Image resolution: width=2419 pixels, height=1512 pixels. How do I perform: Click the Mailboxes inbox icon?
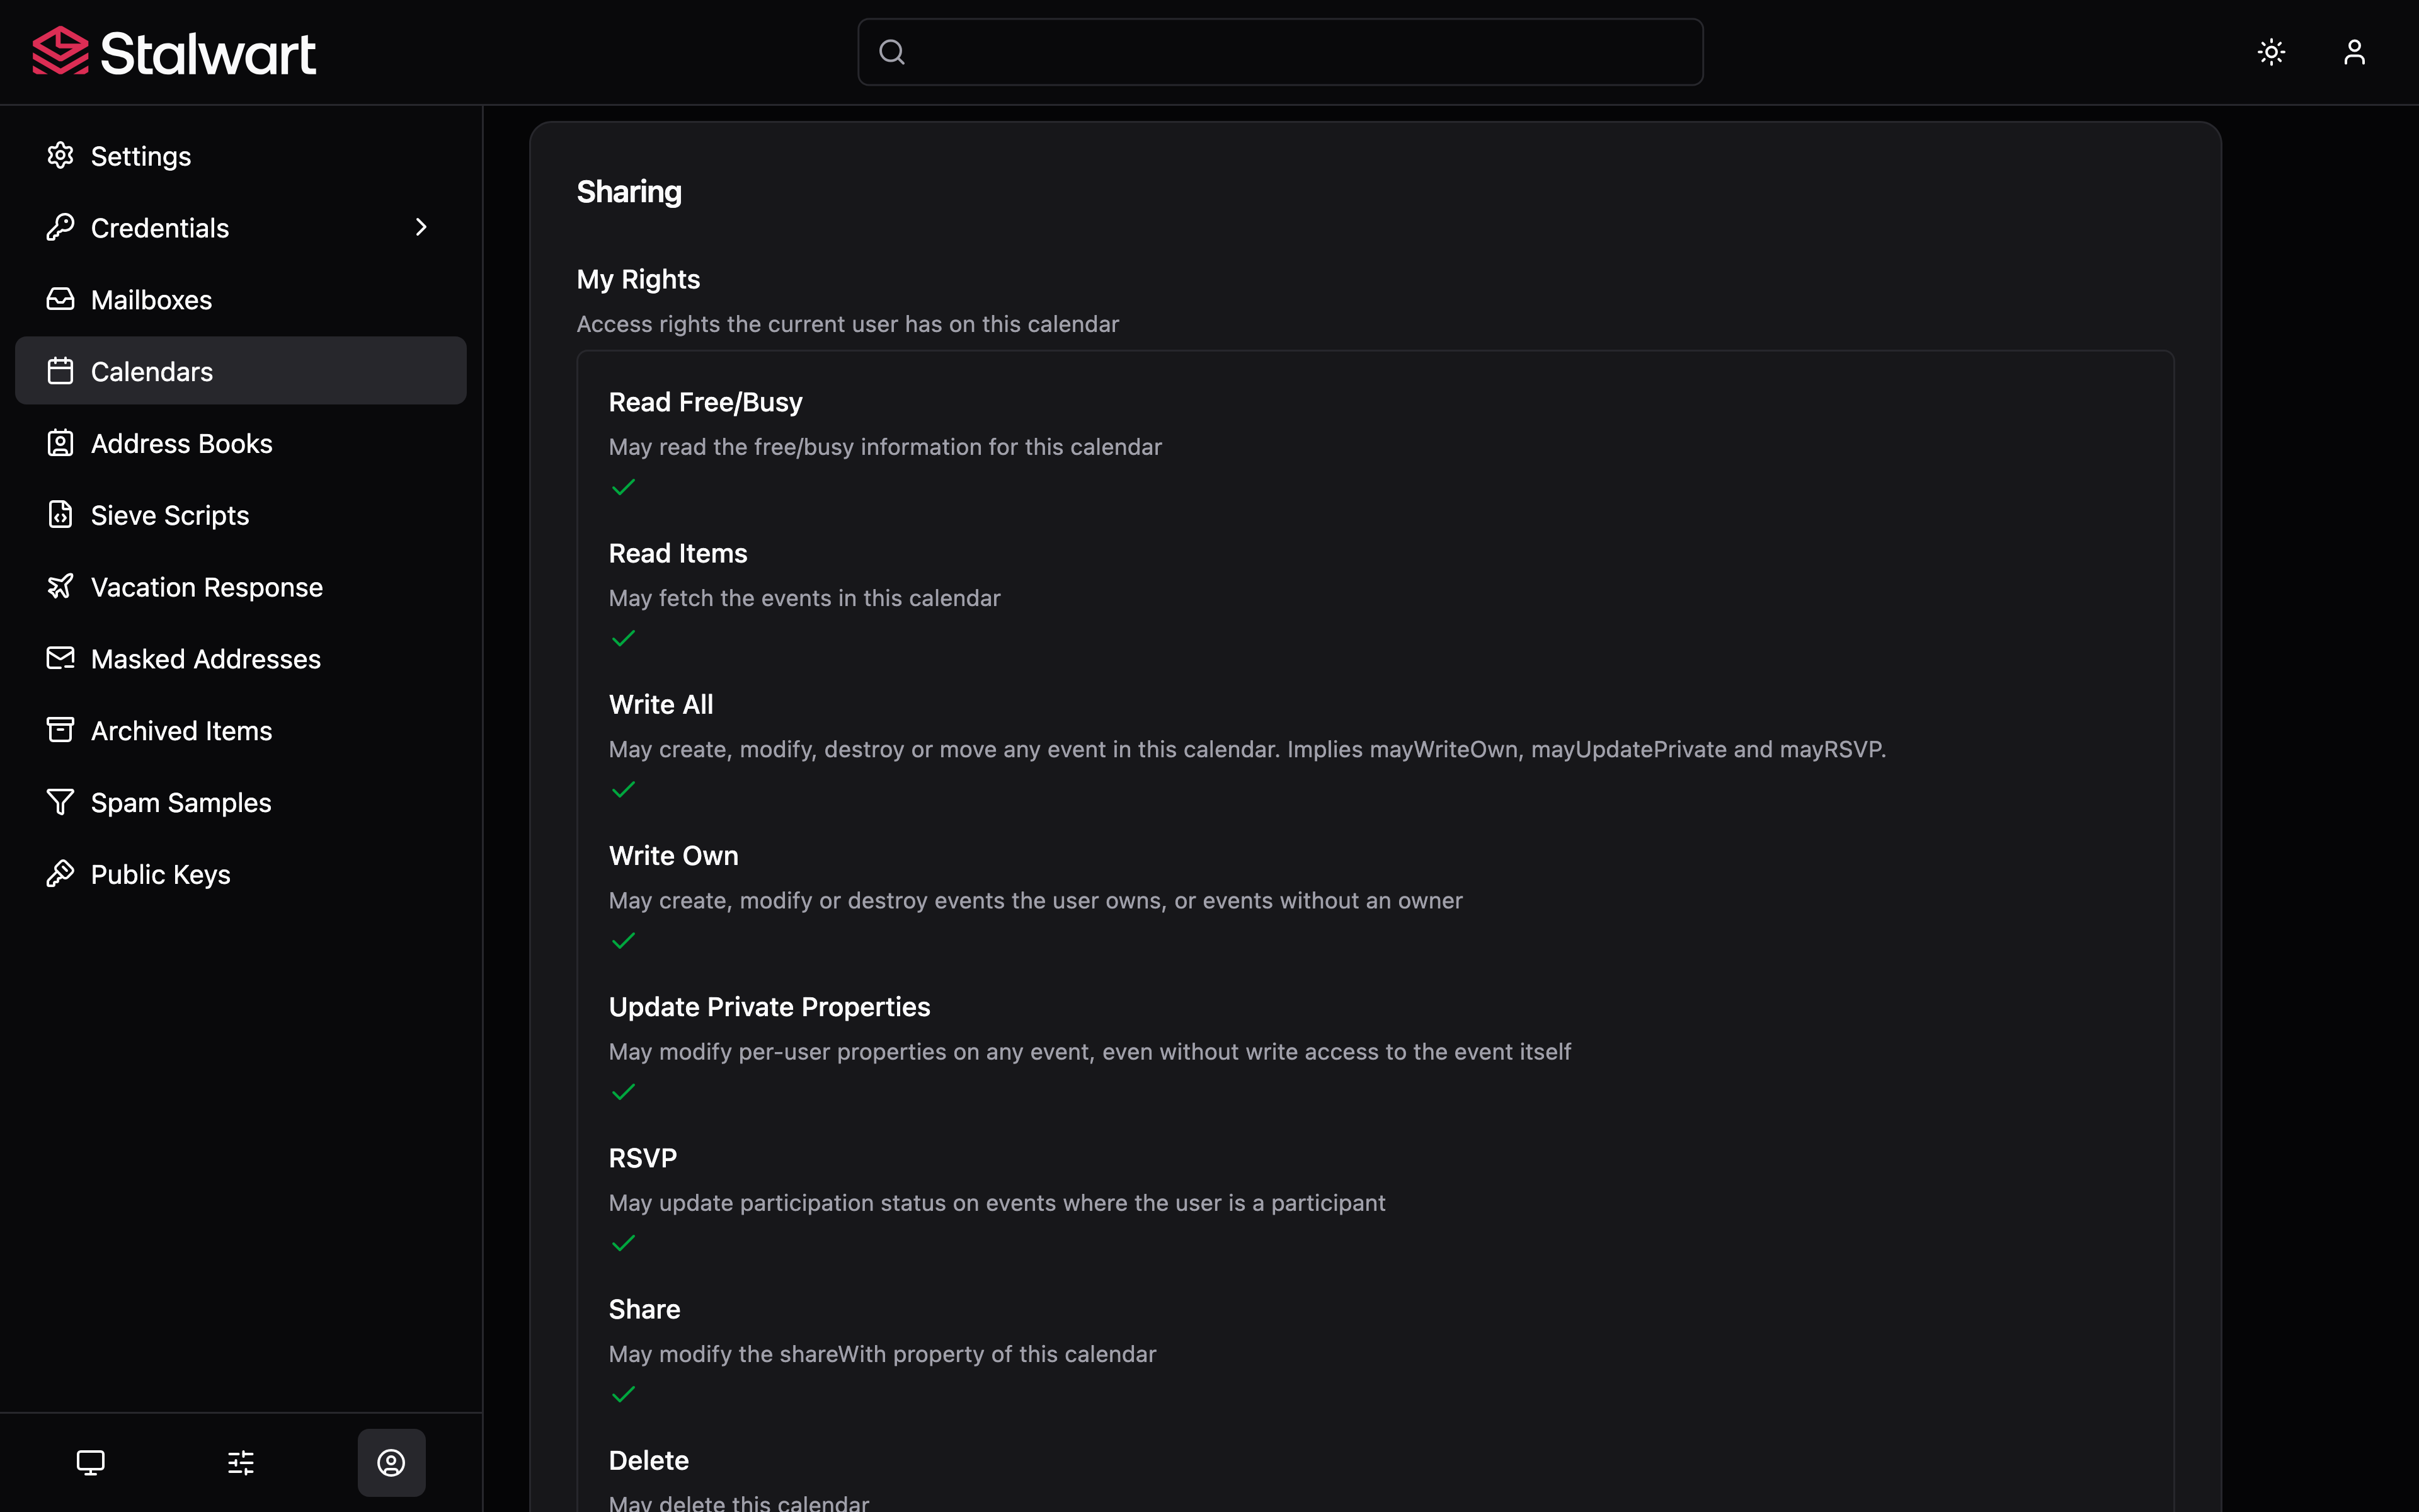click(60, 299)
